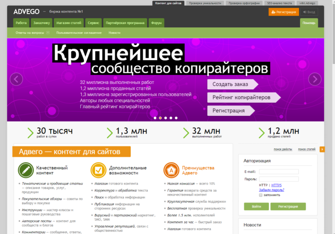The height and width of the screenshot is (234, 335).
Task: Switch to the Контент для сайтов top tab
Action: pyautogui.click(x=168, y=3)
